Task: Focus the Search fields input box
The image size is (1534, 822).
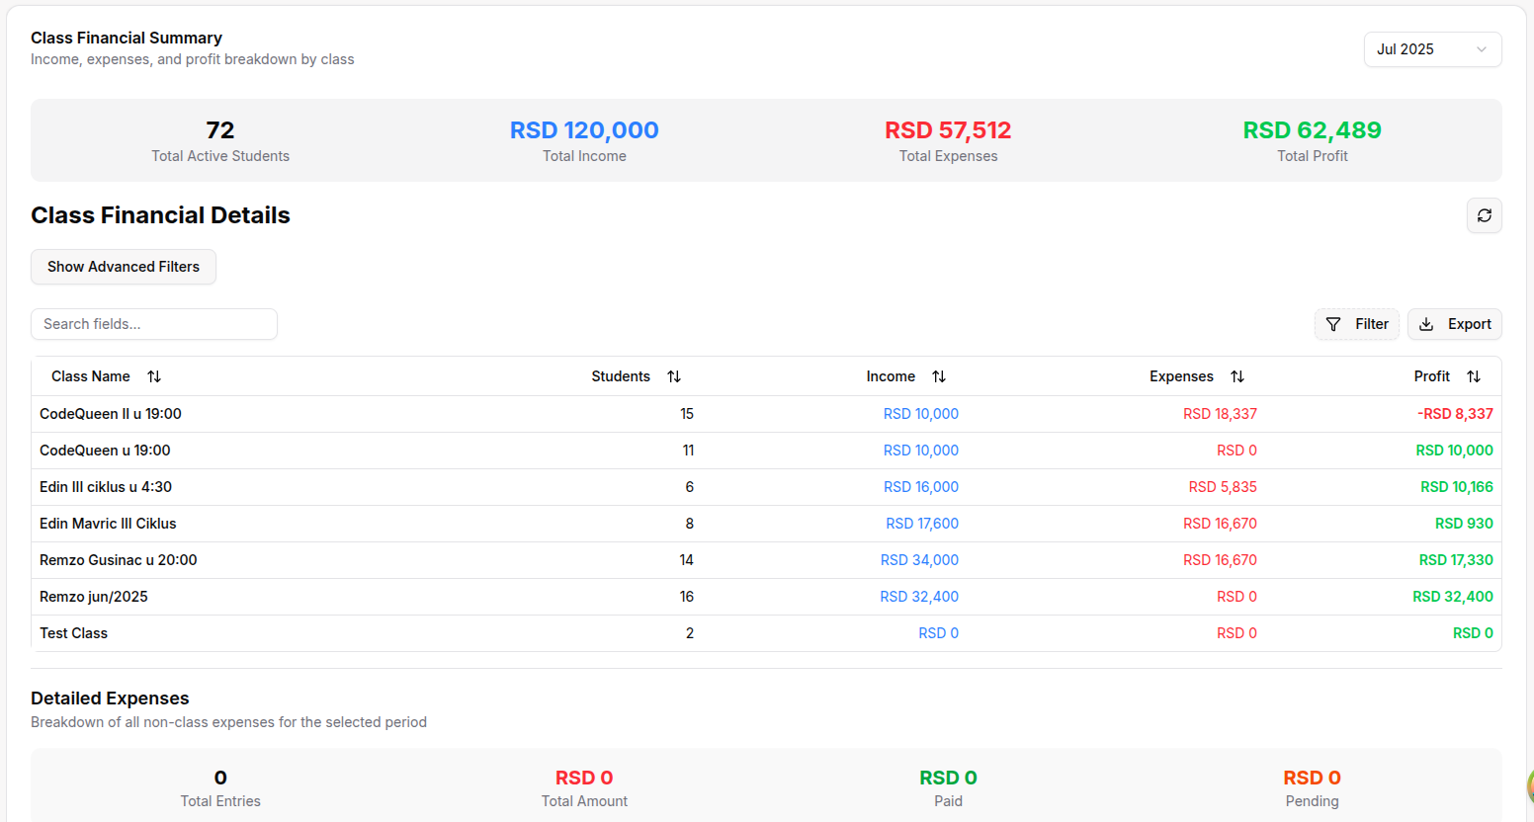Action: 154,324
